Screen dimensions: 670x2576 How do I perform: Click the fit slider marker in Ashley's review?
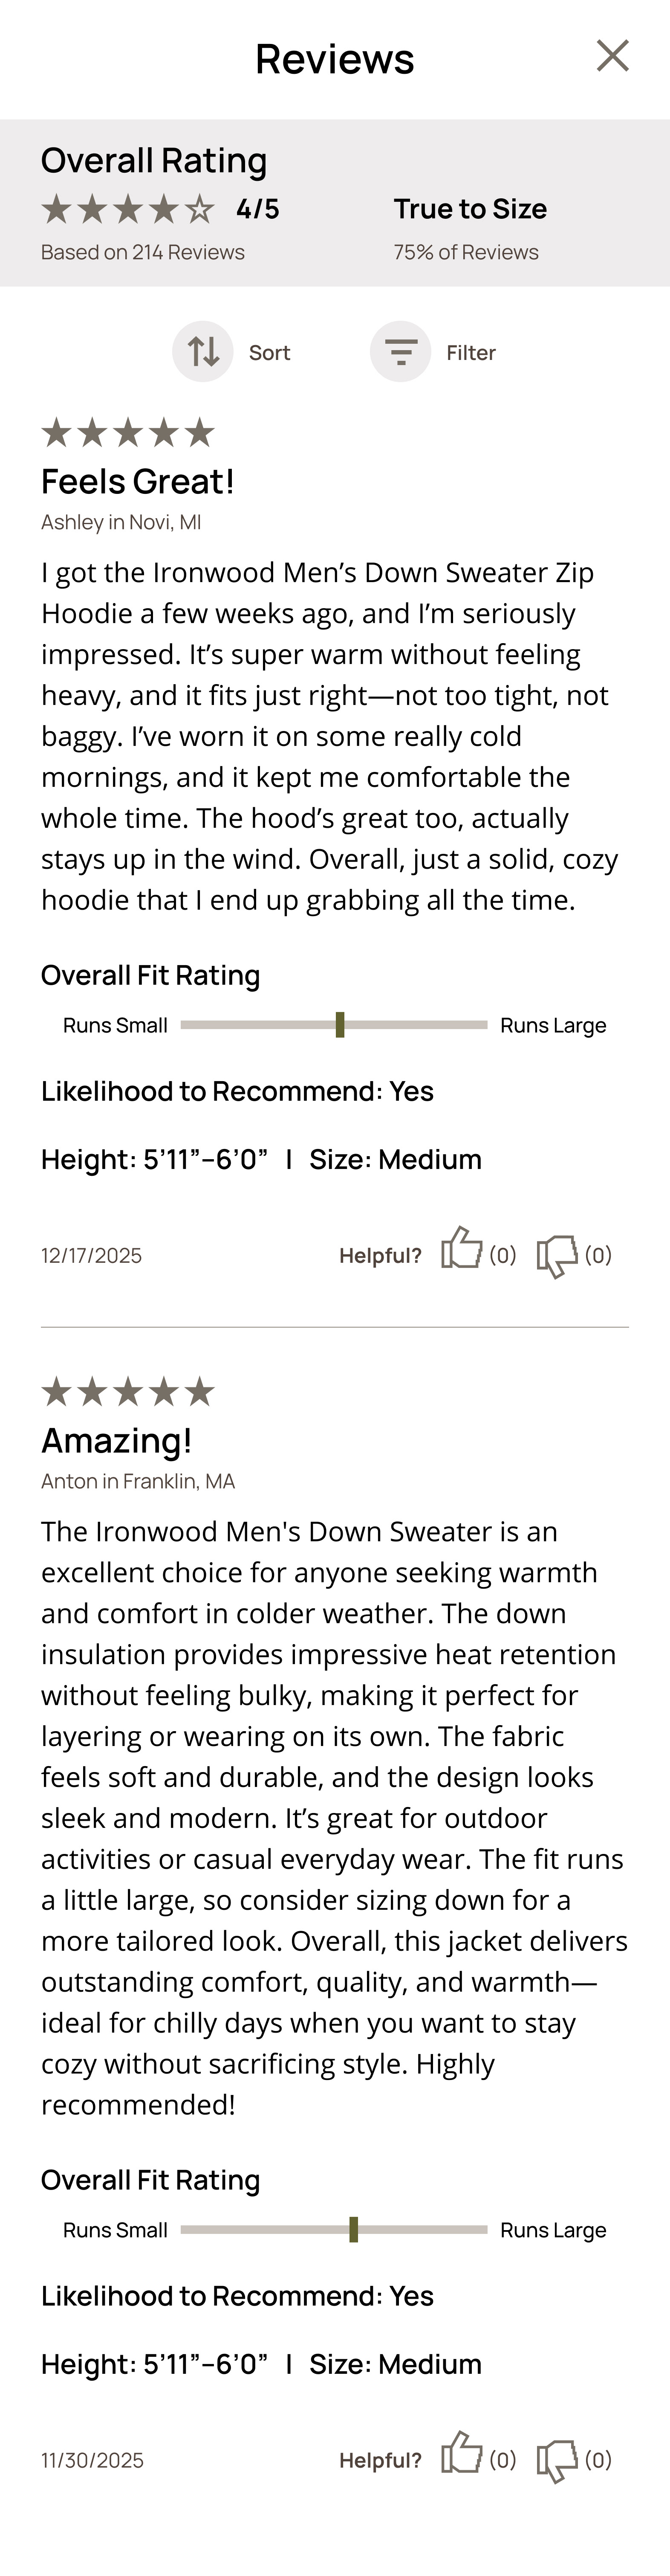pyautogui.click(x=340, y=1025)
